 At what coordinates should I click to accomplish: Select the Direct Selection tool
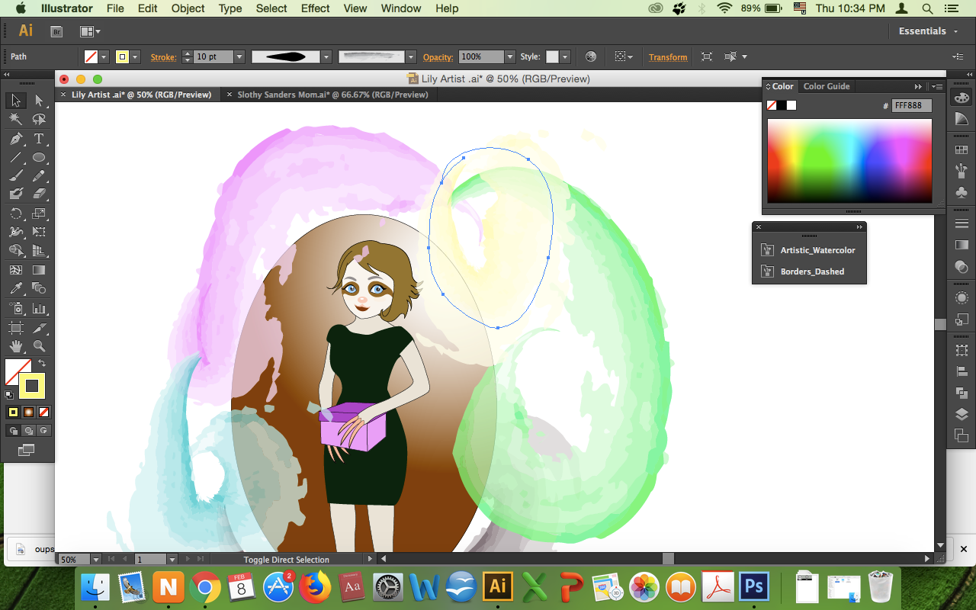click(x=39, y=100)
